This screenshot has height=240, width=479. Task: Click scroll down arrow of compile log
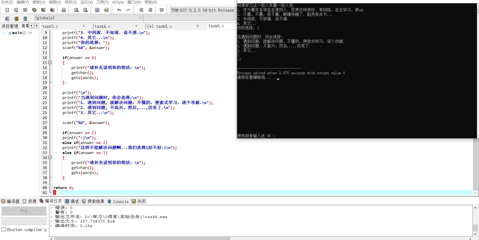pyautogui.click(x=475, y=234)
